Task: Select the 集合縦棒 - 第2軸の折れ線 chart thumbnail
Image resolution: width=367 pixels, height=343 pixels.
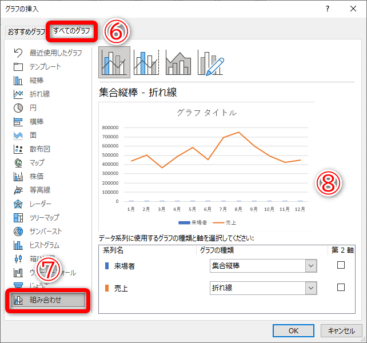Action: coord(146,62)
